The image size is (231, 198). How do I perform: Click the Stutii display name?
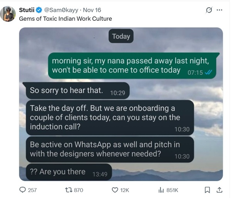[x=27, y=10]
